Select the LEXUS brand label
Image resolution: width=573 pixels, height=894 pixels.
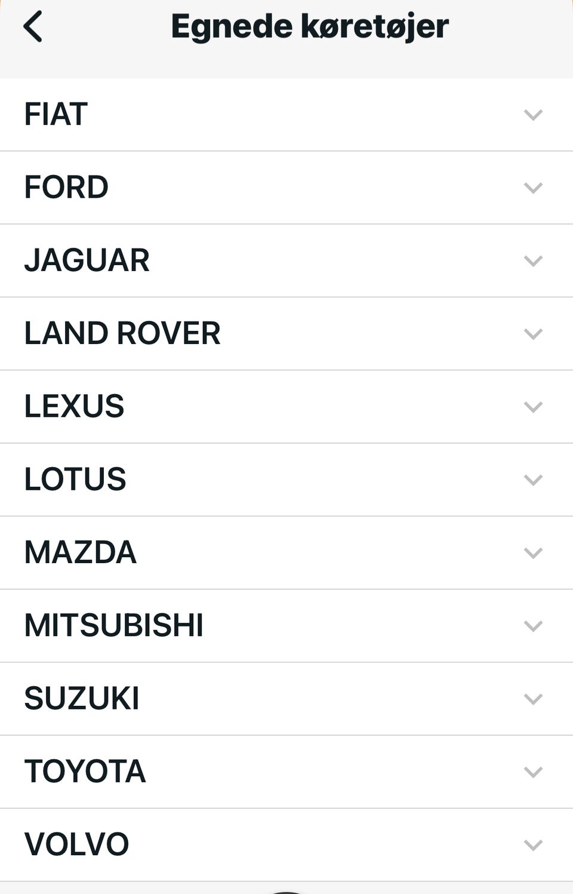tap(74, 407)
